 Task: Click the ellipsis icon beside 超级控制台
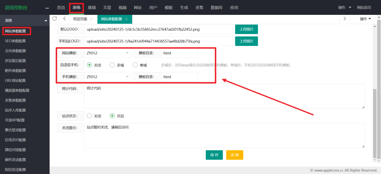point(47,8)
